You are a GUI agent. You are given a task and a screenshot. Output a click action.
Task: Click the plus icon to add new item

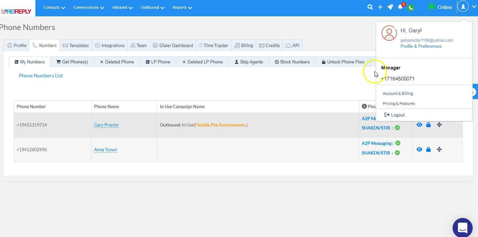(x=380, y=7)
